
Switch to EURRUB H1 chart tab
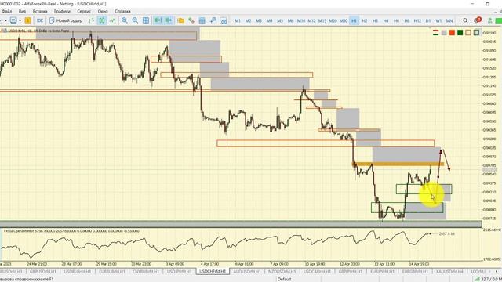[x=111, y=272]
